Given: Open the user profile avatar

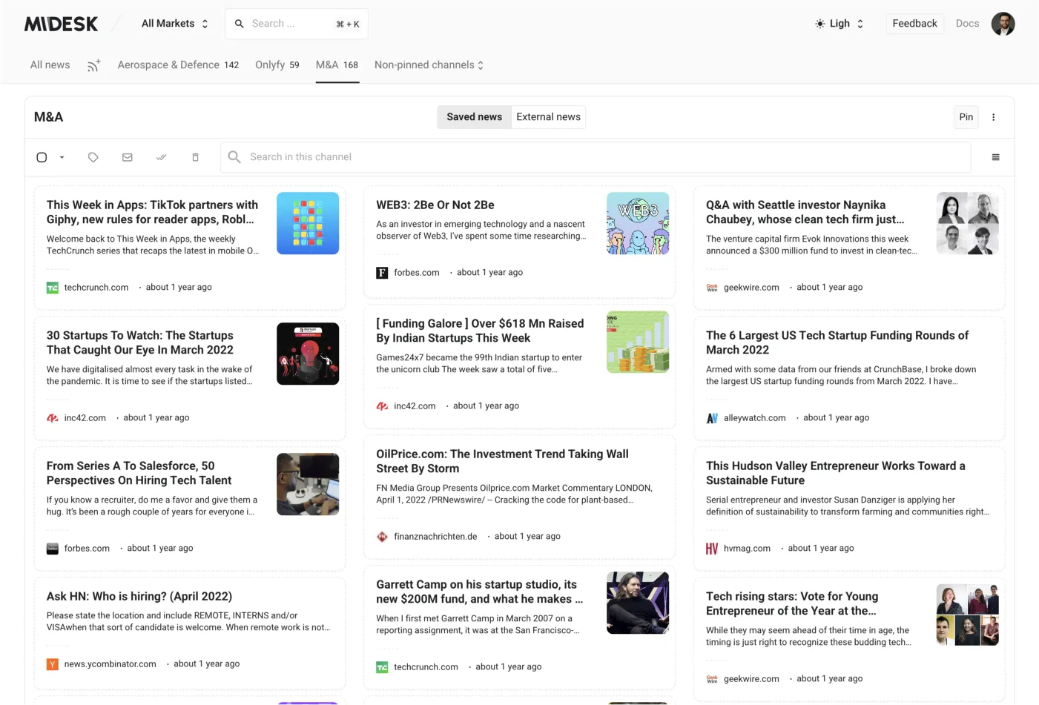Looking at the screenshot, I should pyautogui.click(x=1003, y=24).
